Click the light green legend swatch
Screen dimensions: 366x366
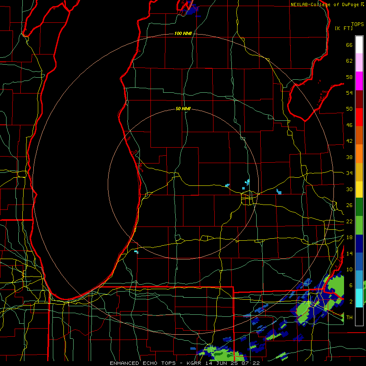[x=359, y=225]
